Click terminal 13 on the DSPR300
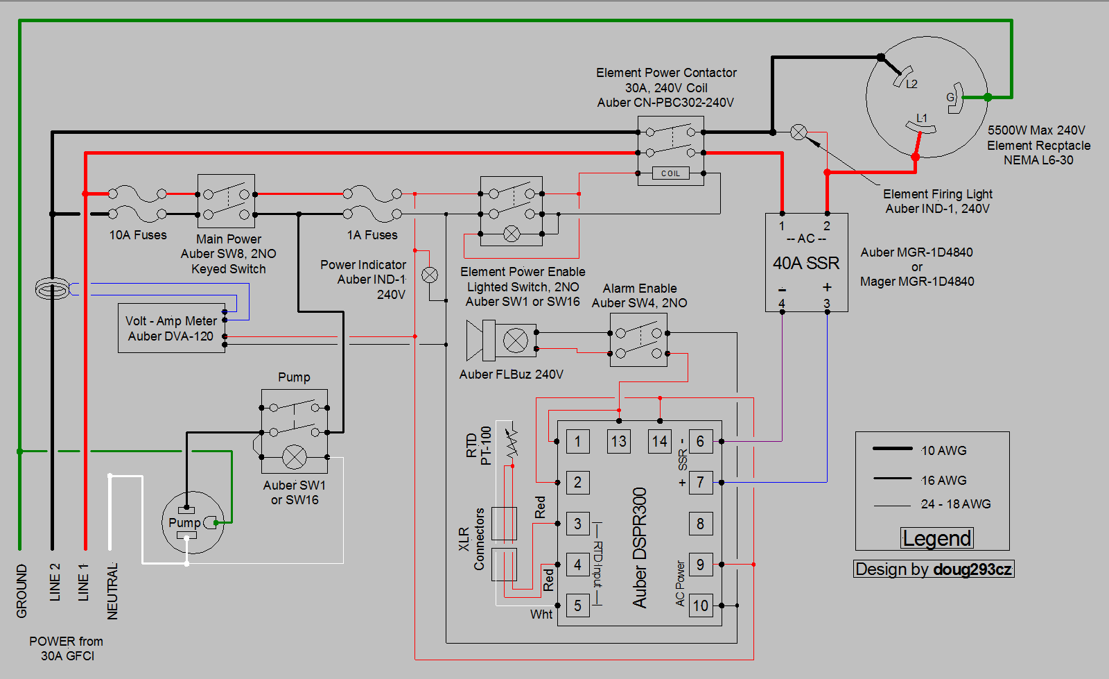 point(619,442)
